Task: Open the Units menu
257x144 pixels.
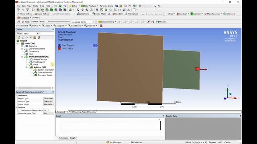Action: [x=35, y=6]
